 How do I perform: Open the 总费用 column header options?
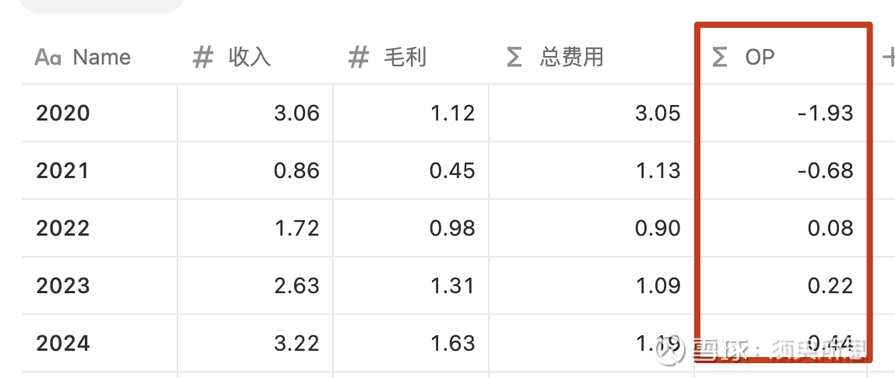(591, 57)
